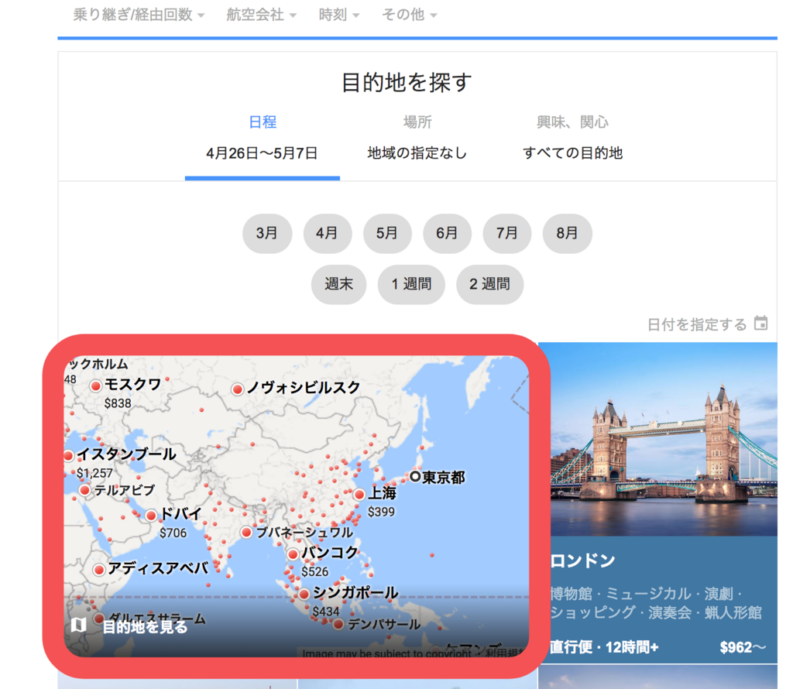Click the $434 price under シンガポール

coord(326,611)
